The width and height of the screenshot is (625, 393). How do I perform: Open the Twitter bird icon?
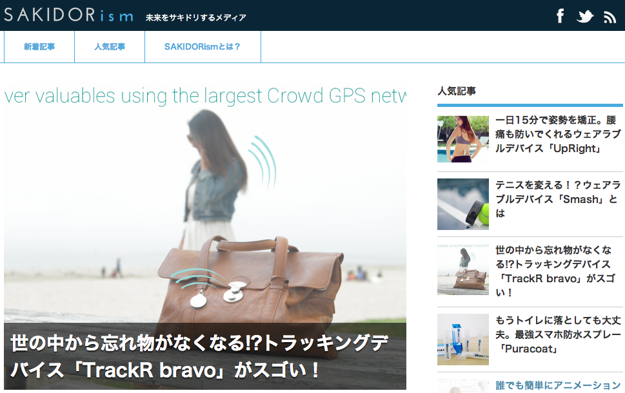[585, 16]
